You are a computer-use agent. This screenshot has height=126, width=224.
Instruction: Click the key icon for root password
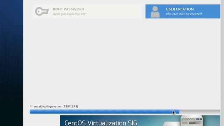(42, 12)
